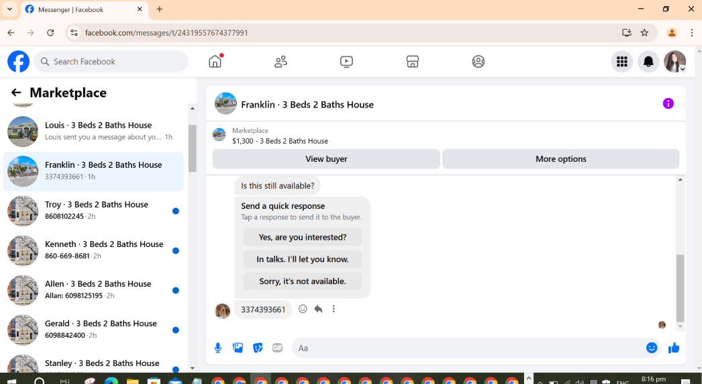This screenshot has width=702, height=384.
Task: Open the Friends icon in top navigation
Action: (x=281, y=61)
